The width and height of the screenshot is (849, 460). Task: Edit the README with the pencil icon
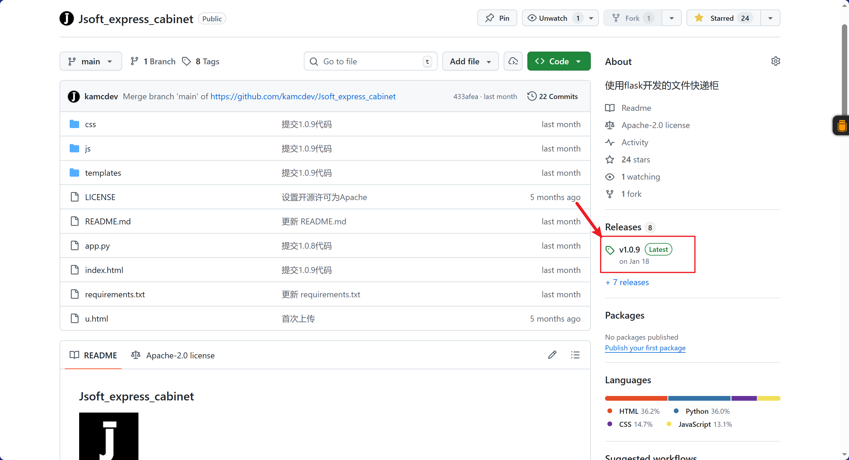coord(552,355)
